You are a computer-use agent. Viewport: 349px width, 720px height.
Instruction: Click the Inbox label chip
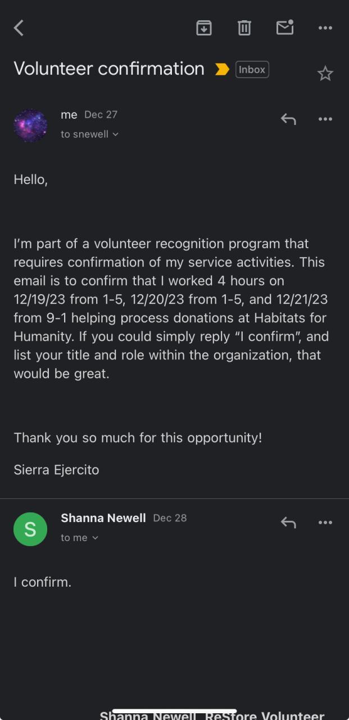252,69
